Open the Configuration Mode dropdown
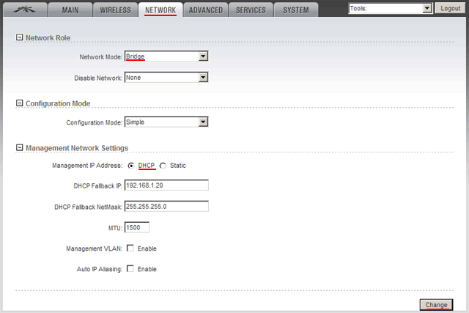Image resolution: width=469 pixels, height=313 pixels. click(166, 122)
